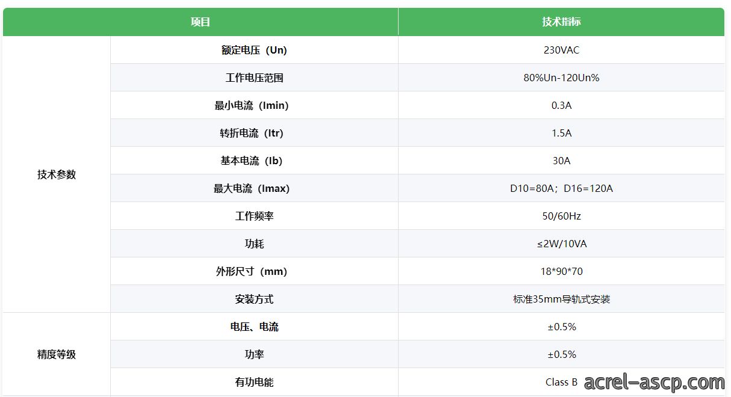Image resolution: width=731 pixels, height=397 pixels.
Task: Click the acrel-ascp.com watermark text
Action: pos(654,382)
